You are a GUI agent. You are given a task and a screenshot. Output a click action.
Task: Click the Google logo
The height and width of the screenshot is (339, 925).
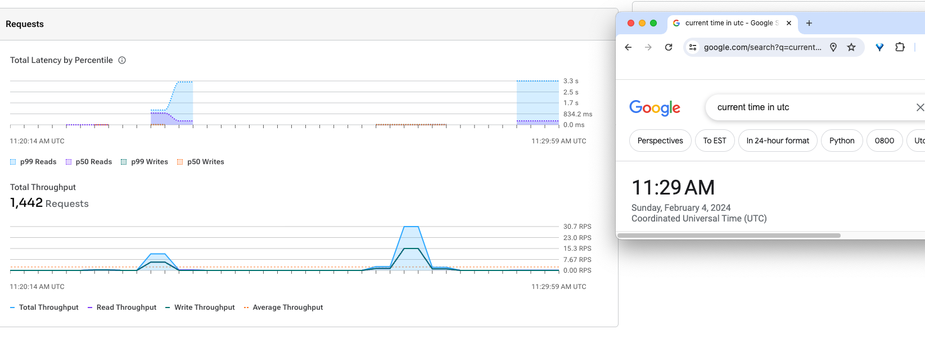[x=655, y=107]
